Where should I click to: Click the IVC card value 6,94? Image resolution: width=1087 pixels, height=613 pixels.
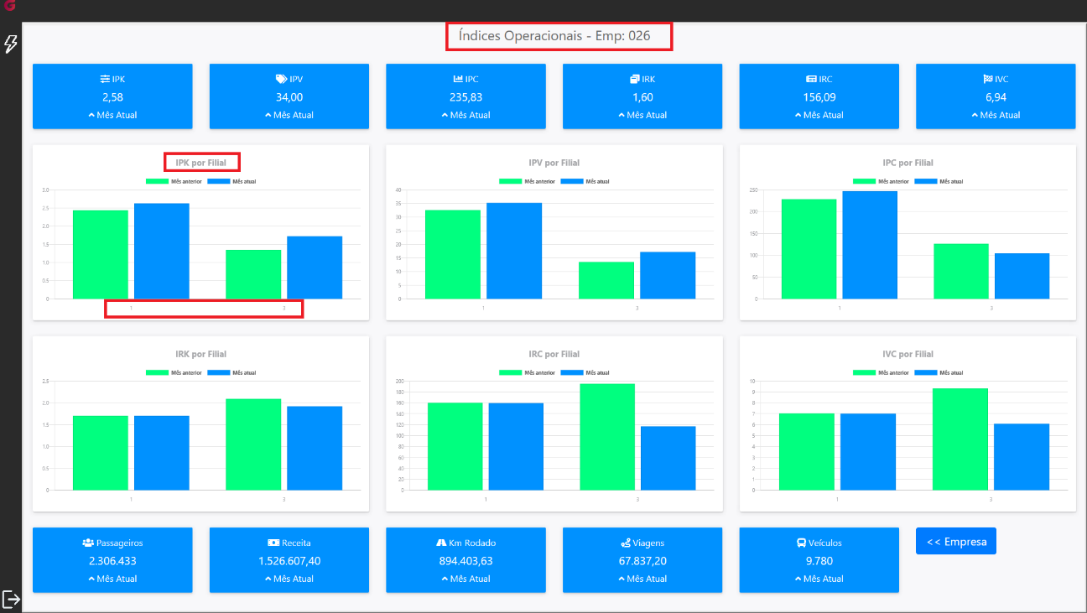coord(996,97)
